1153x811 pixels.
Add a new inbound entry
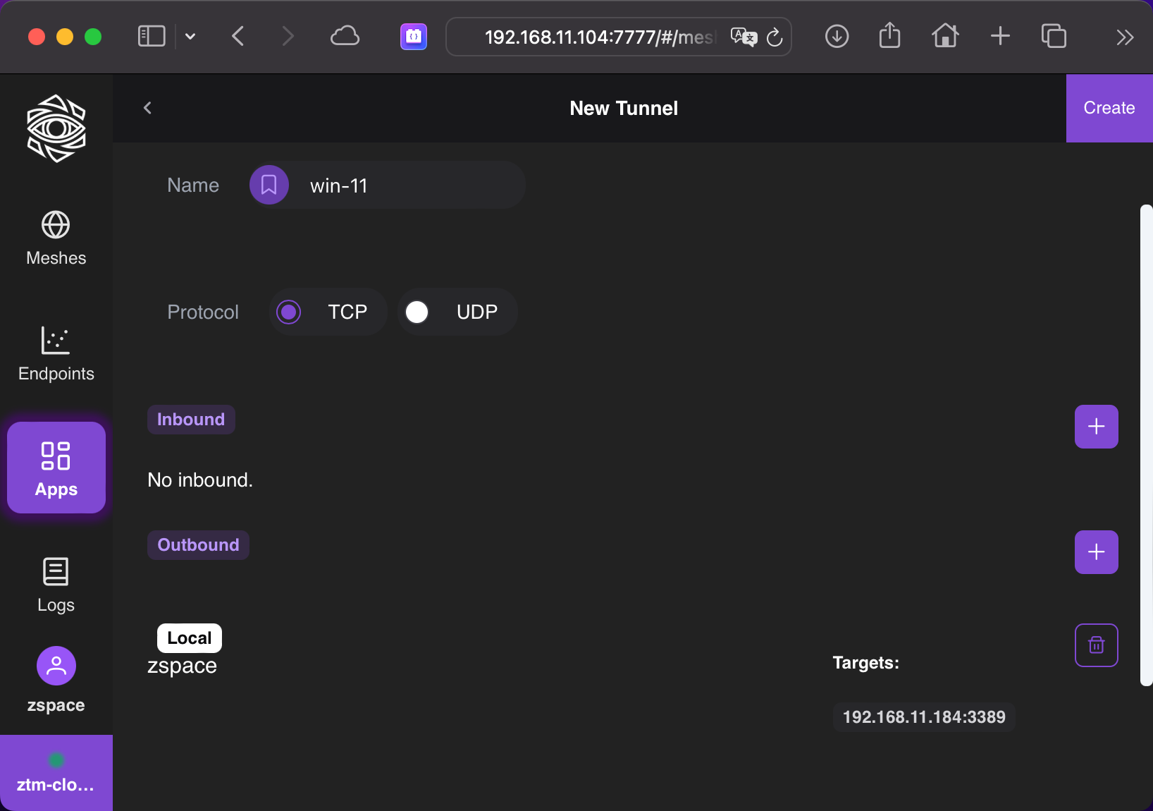tap(1096, 427)
